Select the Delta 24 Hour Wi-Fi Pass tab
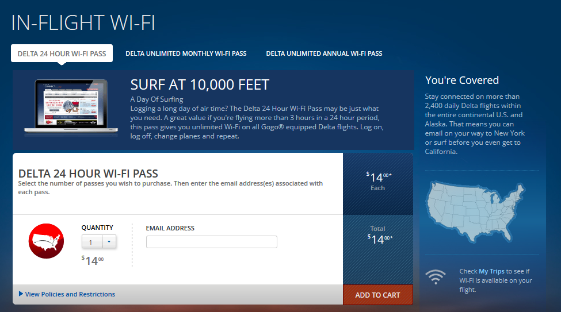Image resolution: width=561 pixels, height=312 pixels. tap(62, 53)
